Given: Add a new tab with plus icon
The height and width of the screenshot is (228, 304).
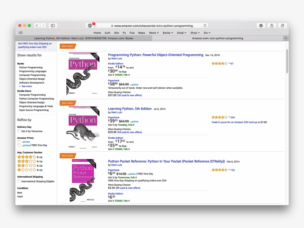Looking at the screenshot, I should point(286,38).
